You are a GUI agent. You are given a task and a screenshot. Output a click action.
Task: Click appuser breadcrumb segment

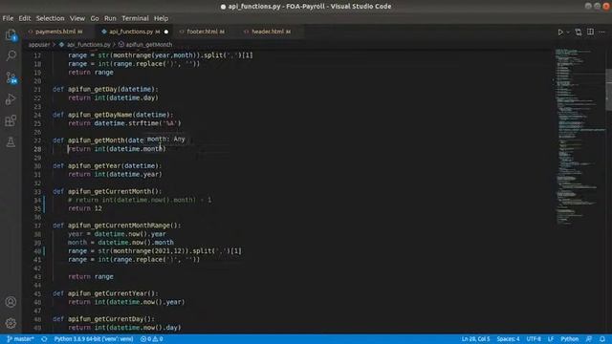coord(39,45)
